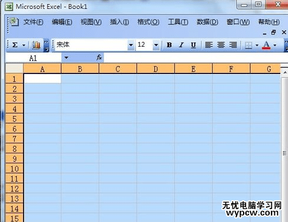This screenshot has width=288, height=222.
Task: Click the Insert Function fx button
Action: (99, 57)
